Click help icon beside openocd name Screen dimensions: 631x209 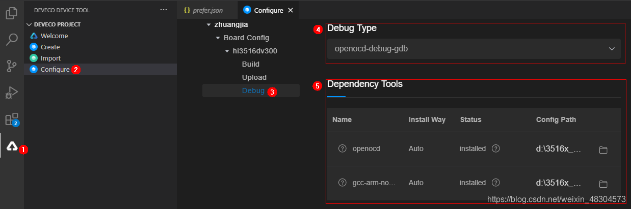(343, 148)
